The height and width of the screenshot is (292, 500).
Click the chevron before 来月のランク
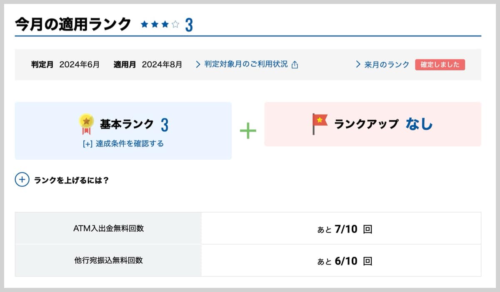357,64
